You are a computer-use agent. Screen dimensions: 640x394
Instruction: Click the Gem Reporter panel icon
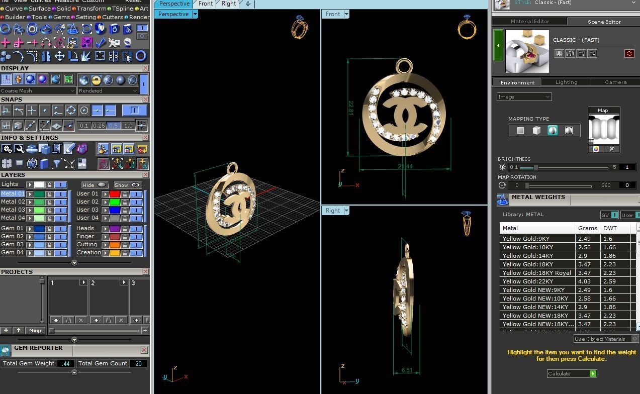[x=6, y=350]
